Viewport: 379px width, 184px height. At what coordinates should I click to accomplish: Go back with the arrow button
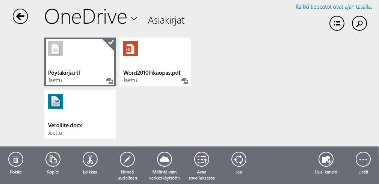20,17
